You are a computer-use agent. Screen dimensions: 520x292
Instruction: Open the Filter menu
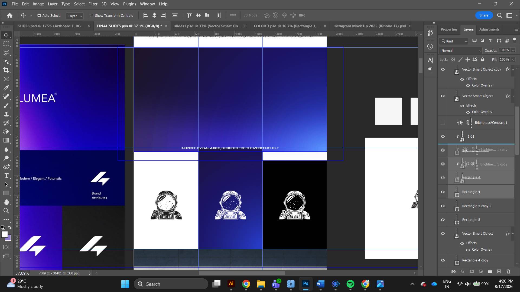point(93,4)
